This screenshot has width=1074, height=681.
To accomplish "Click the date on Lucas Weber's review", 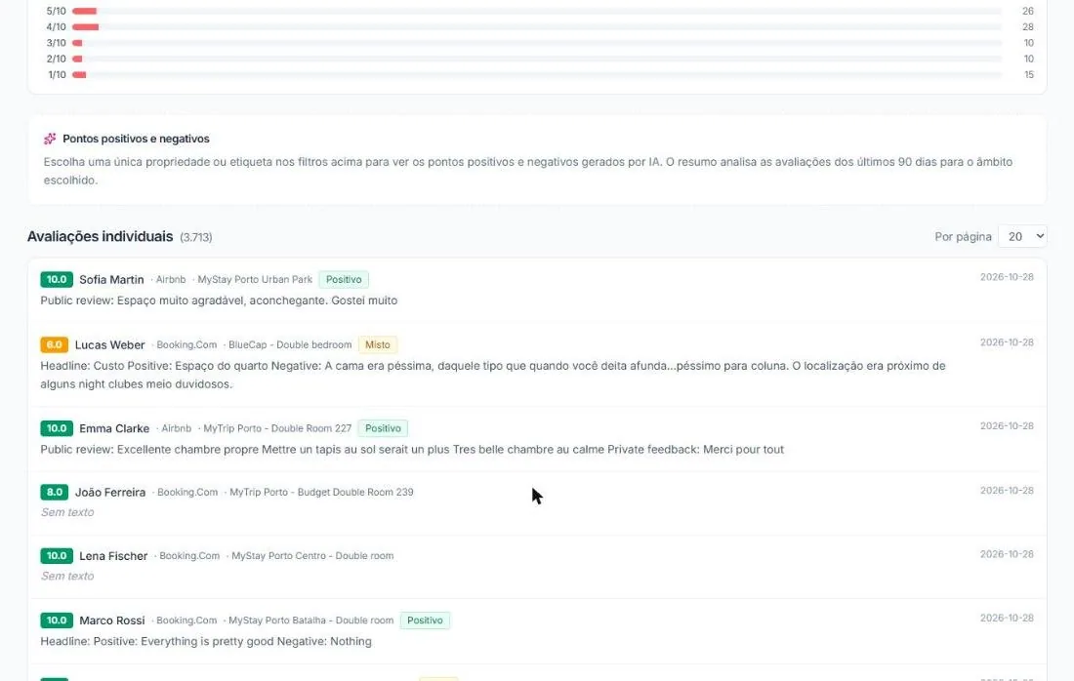I will coord(1007,342).
